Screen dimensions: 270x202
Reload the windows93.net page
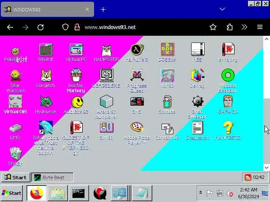click(x=40, y=27)
